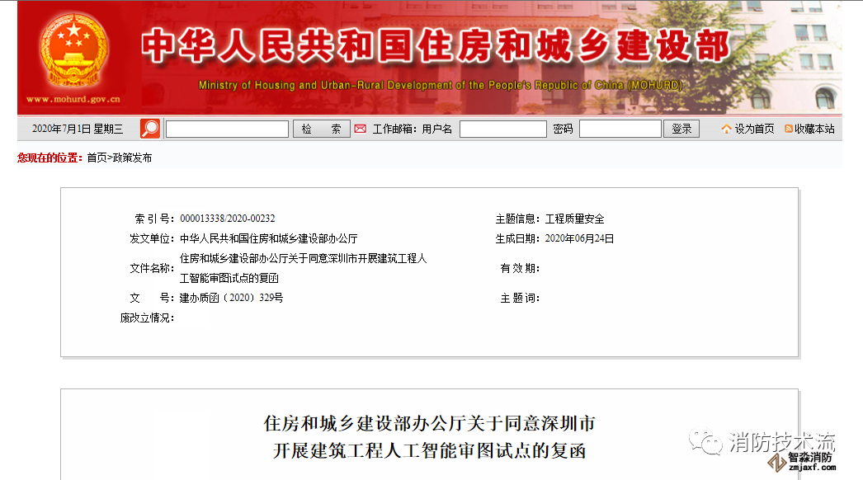
Task: Click the house icon beside 设为首页
Action: 726,129
